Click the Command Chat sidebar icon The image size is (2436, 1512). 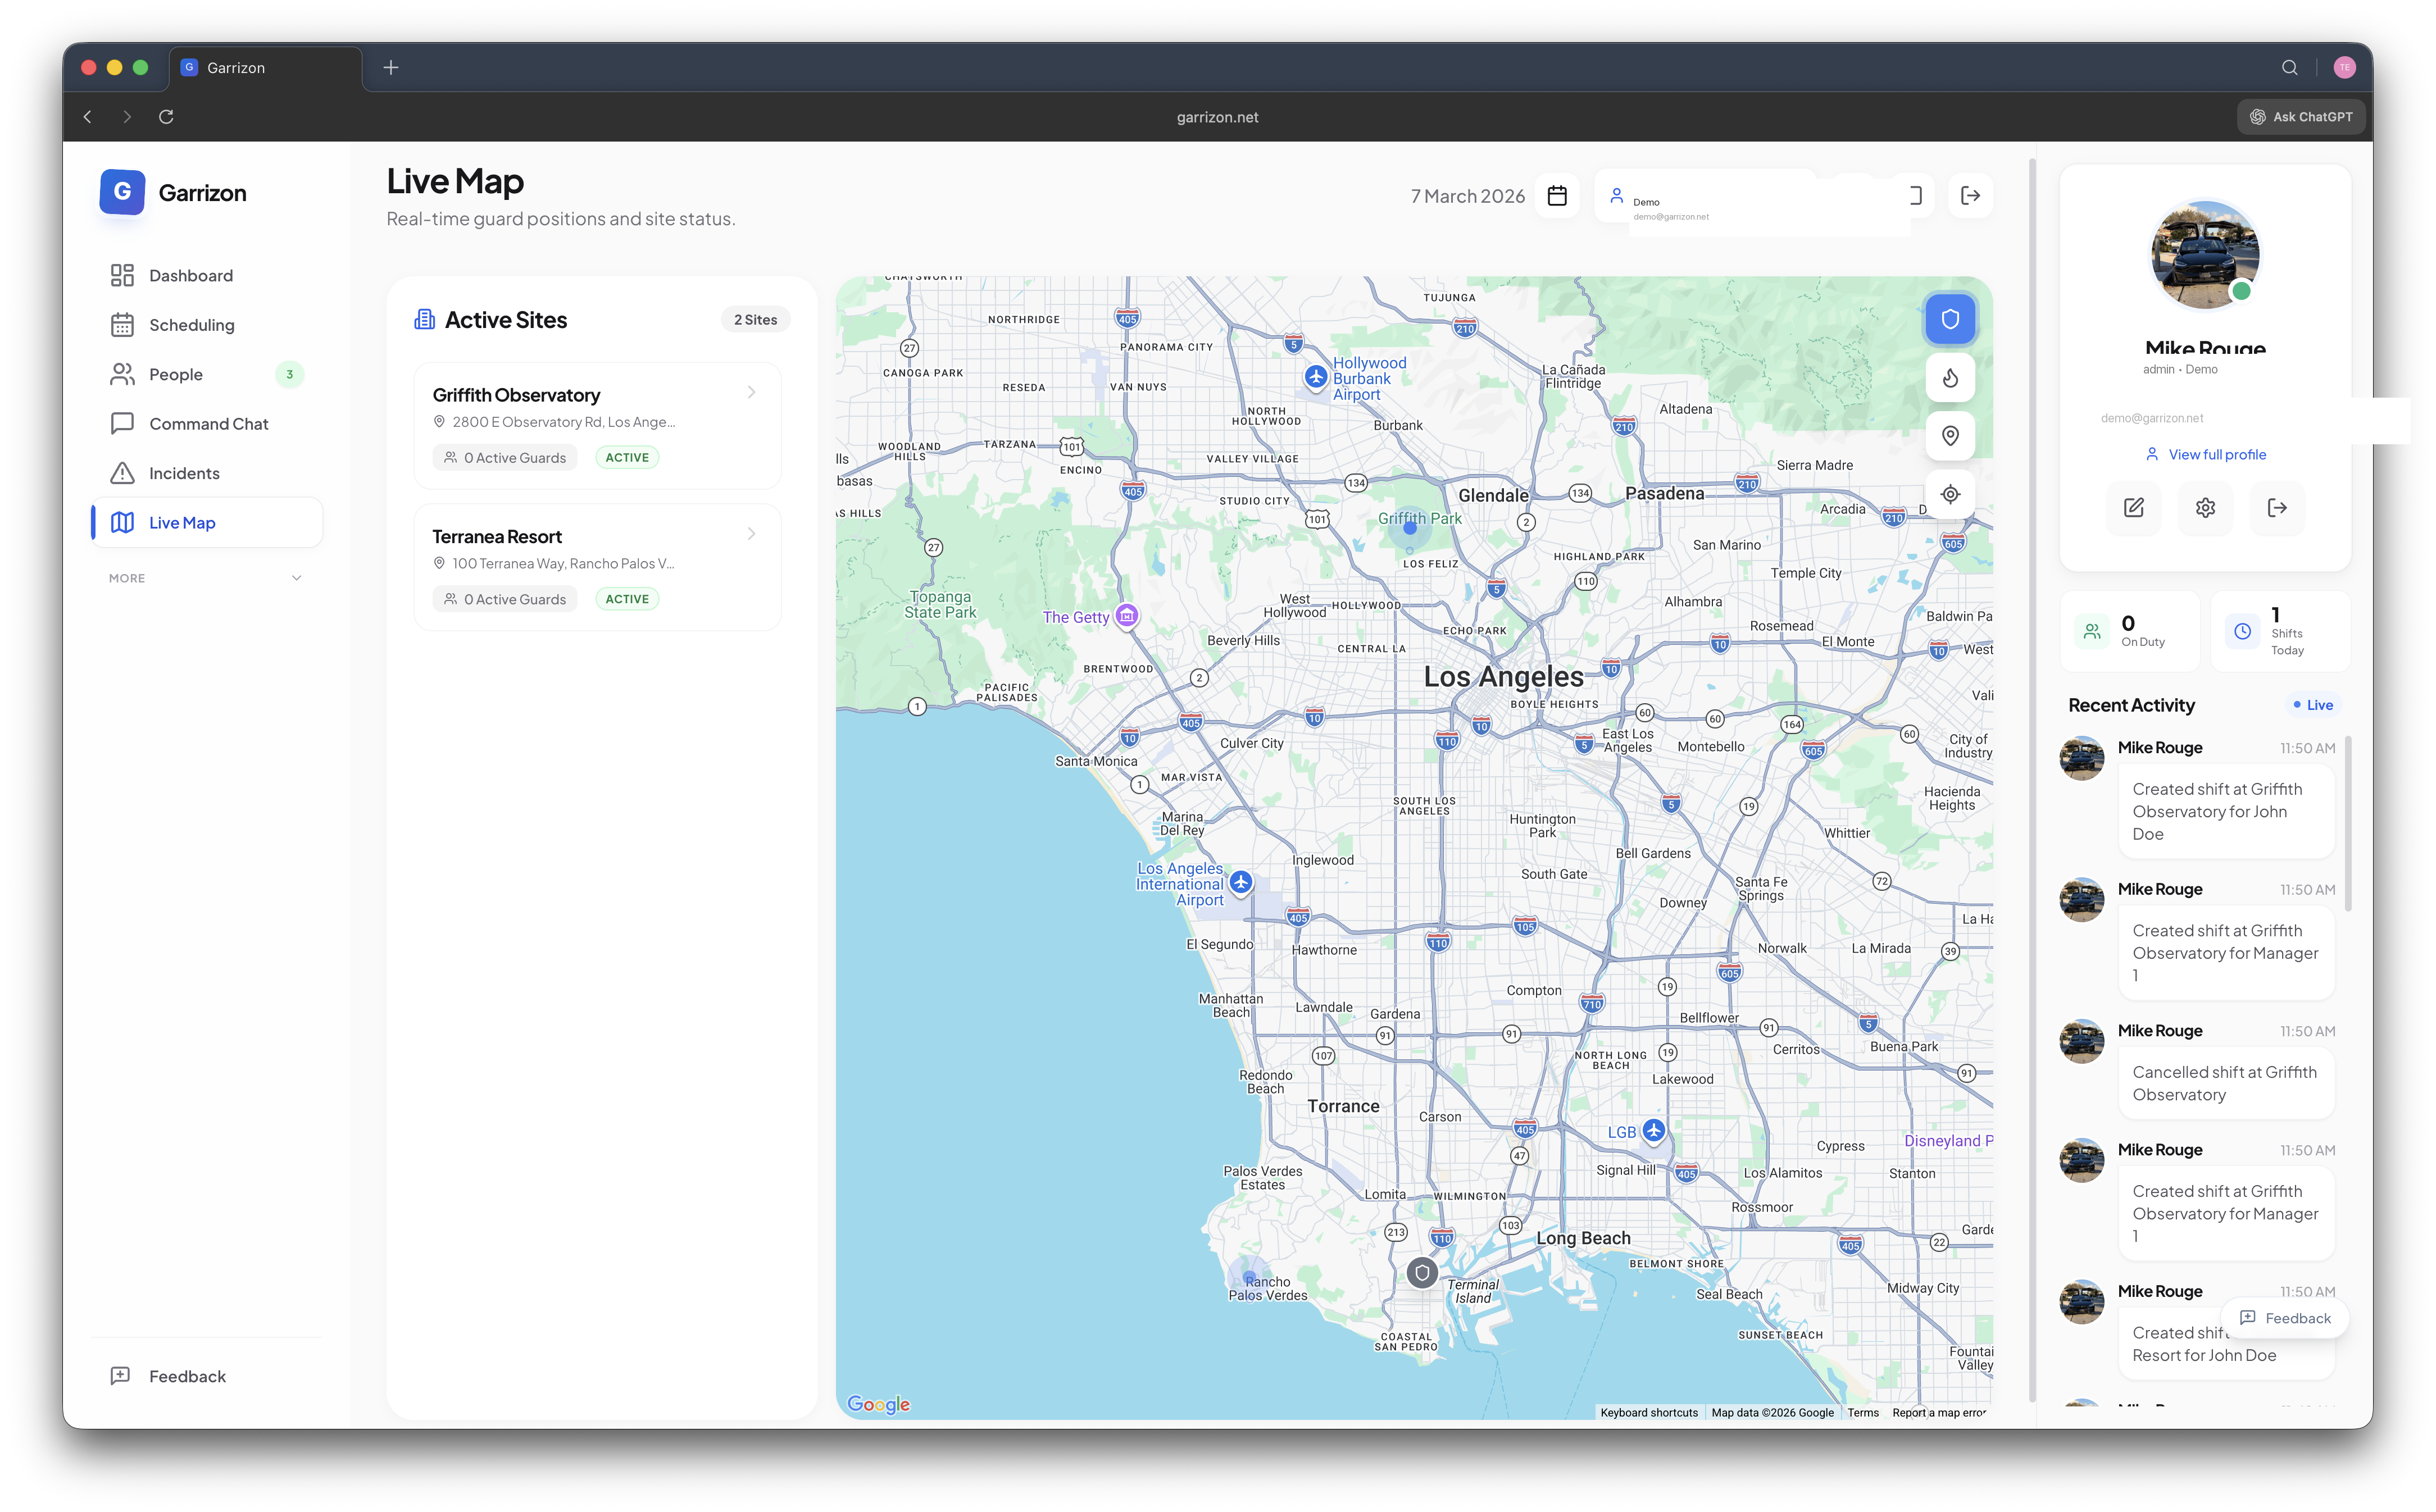122,423
